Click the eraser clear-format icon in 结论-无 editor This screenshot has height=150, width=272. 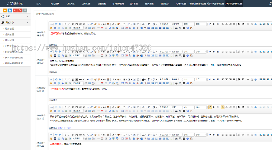(x=92, y=24)
